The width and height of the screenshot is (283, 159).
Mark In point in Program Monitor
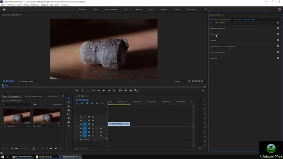82,91
